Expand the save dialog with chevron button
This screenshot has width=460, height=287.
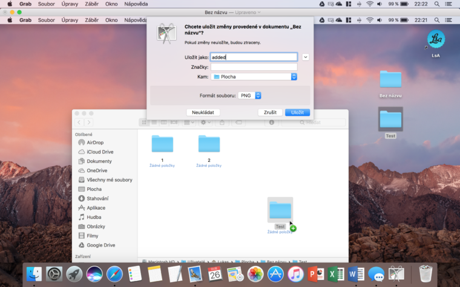306,57
